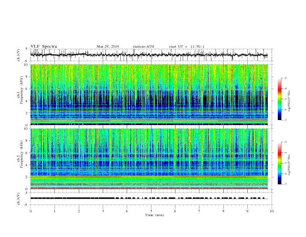Click the '-7' label on ch.2 colorbar
306x237 pixels.
(x=285, y=184)
